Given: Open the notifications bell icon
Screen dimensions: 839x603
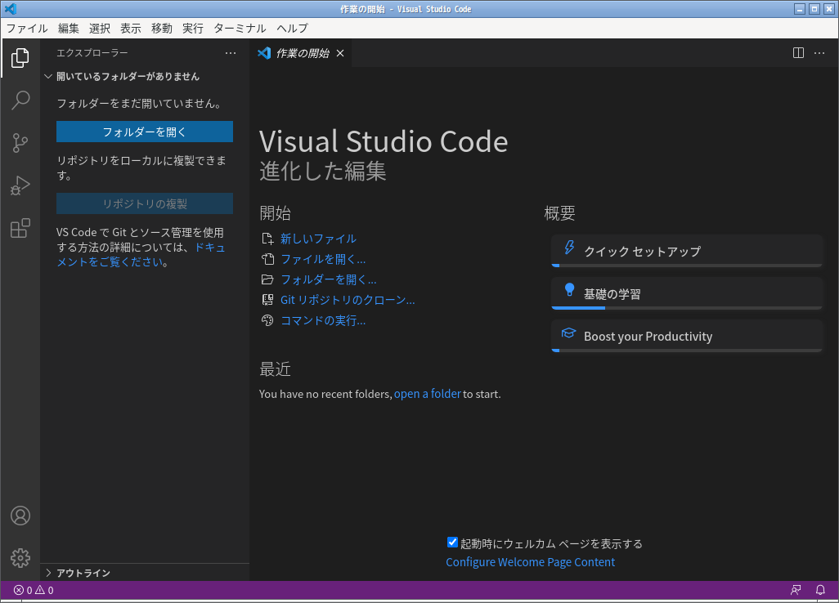Looking at the screenshot, I should tap(820, 590).
